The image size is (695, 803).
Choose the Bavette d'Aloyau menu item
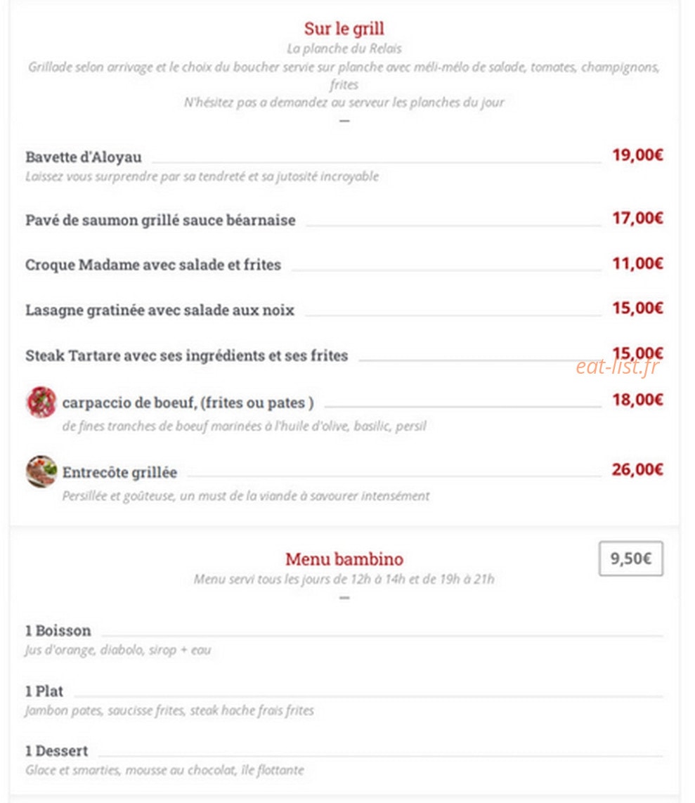84,157
